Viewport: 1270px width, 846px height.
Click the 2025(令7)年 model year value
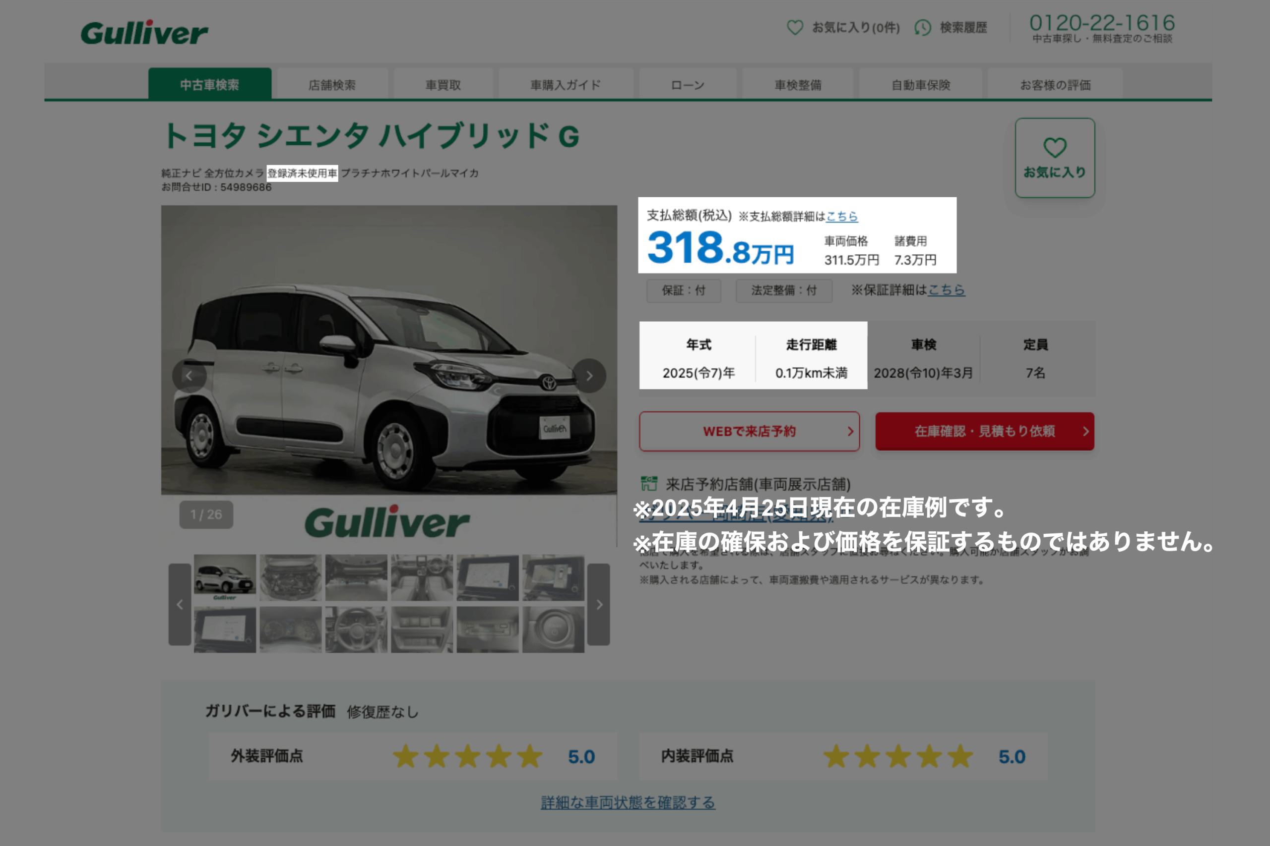coord(698,373)
